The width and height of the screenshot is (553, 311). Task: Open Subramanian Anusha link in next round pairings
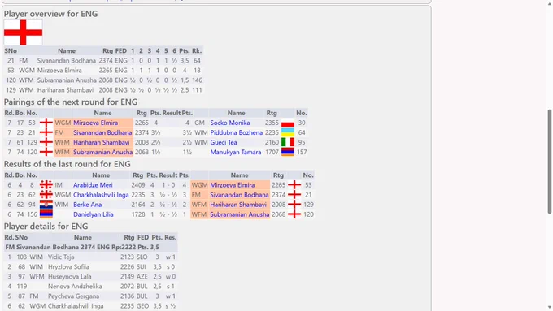pyautogui.click(x=103, y=153)
